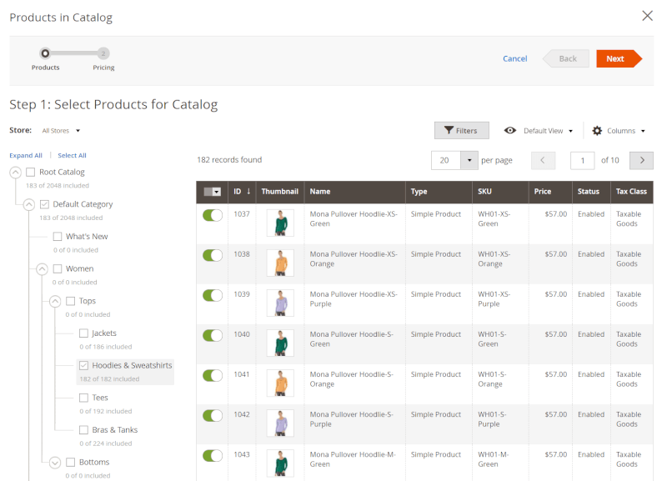
Task: Click thumbnail of Mona Pullover Hoodlie-XS-Green
Action: (280, 223)
